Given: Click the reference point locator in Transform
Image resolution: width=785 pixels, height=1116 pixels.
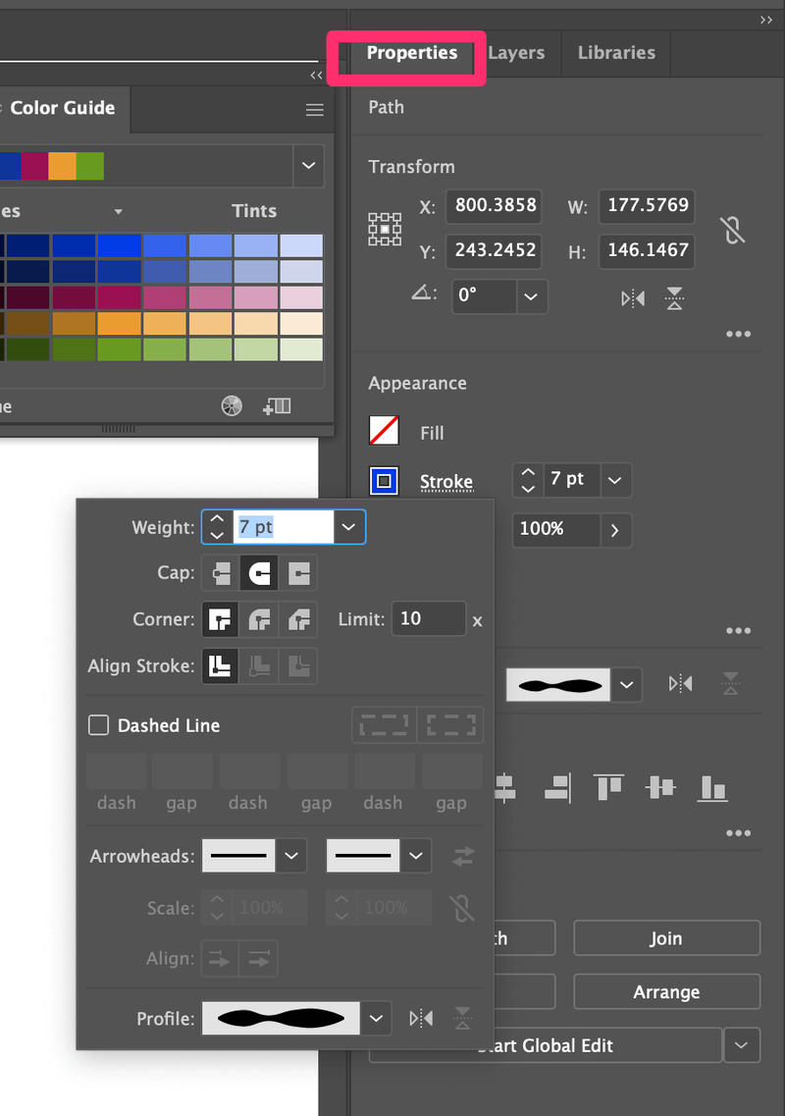Looking at the screenshot, I should (x=385, y=229).
